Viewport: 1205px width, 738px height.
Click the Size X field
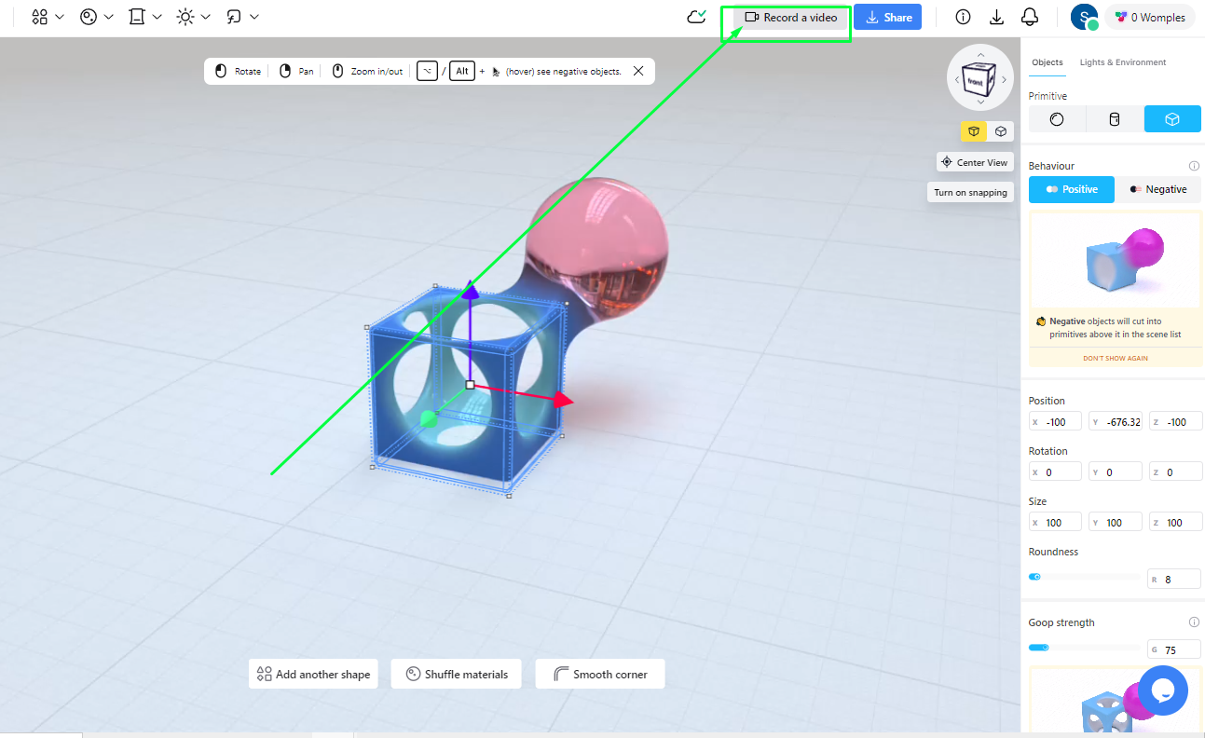(x=1055, y=522)
